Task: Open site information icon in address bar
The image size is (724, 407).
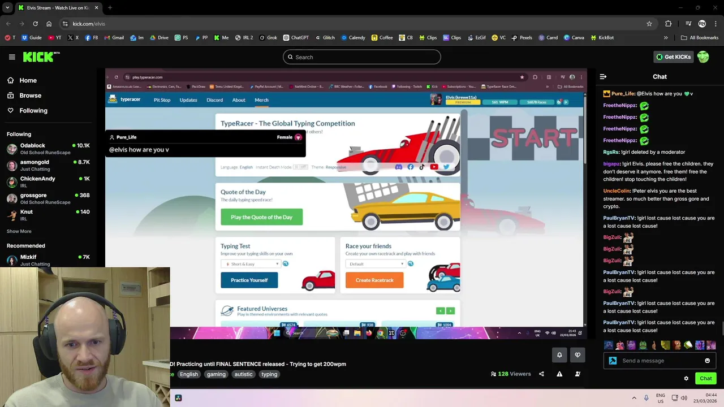Action: tap(65, 24)
